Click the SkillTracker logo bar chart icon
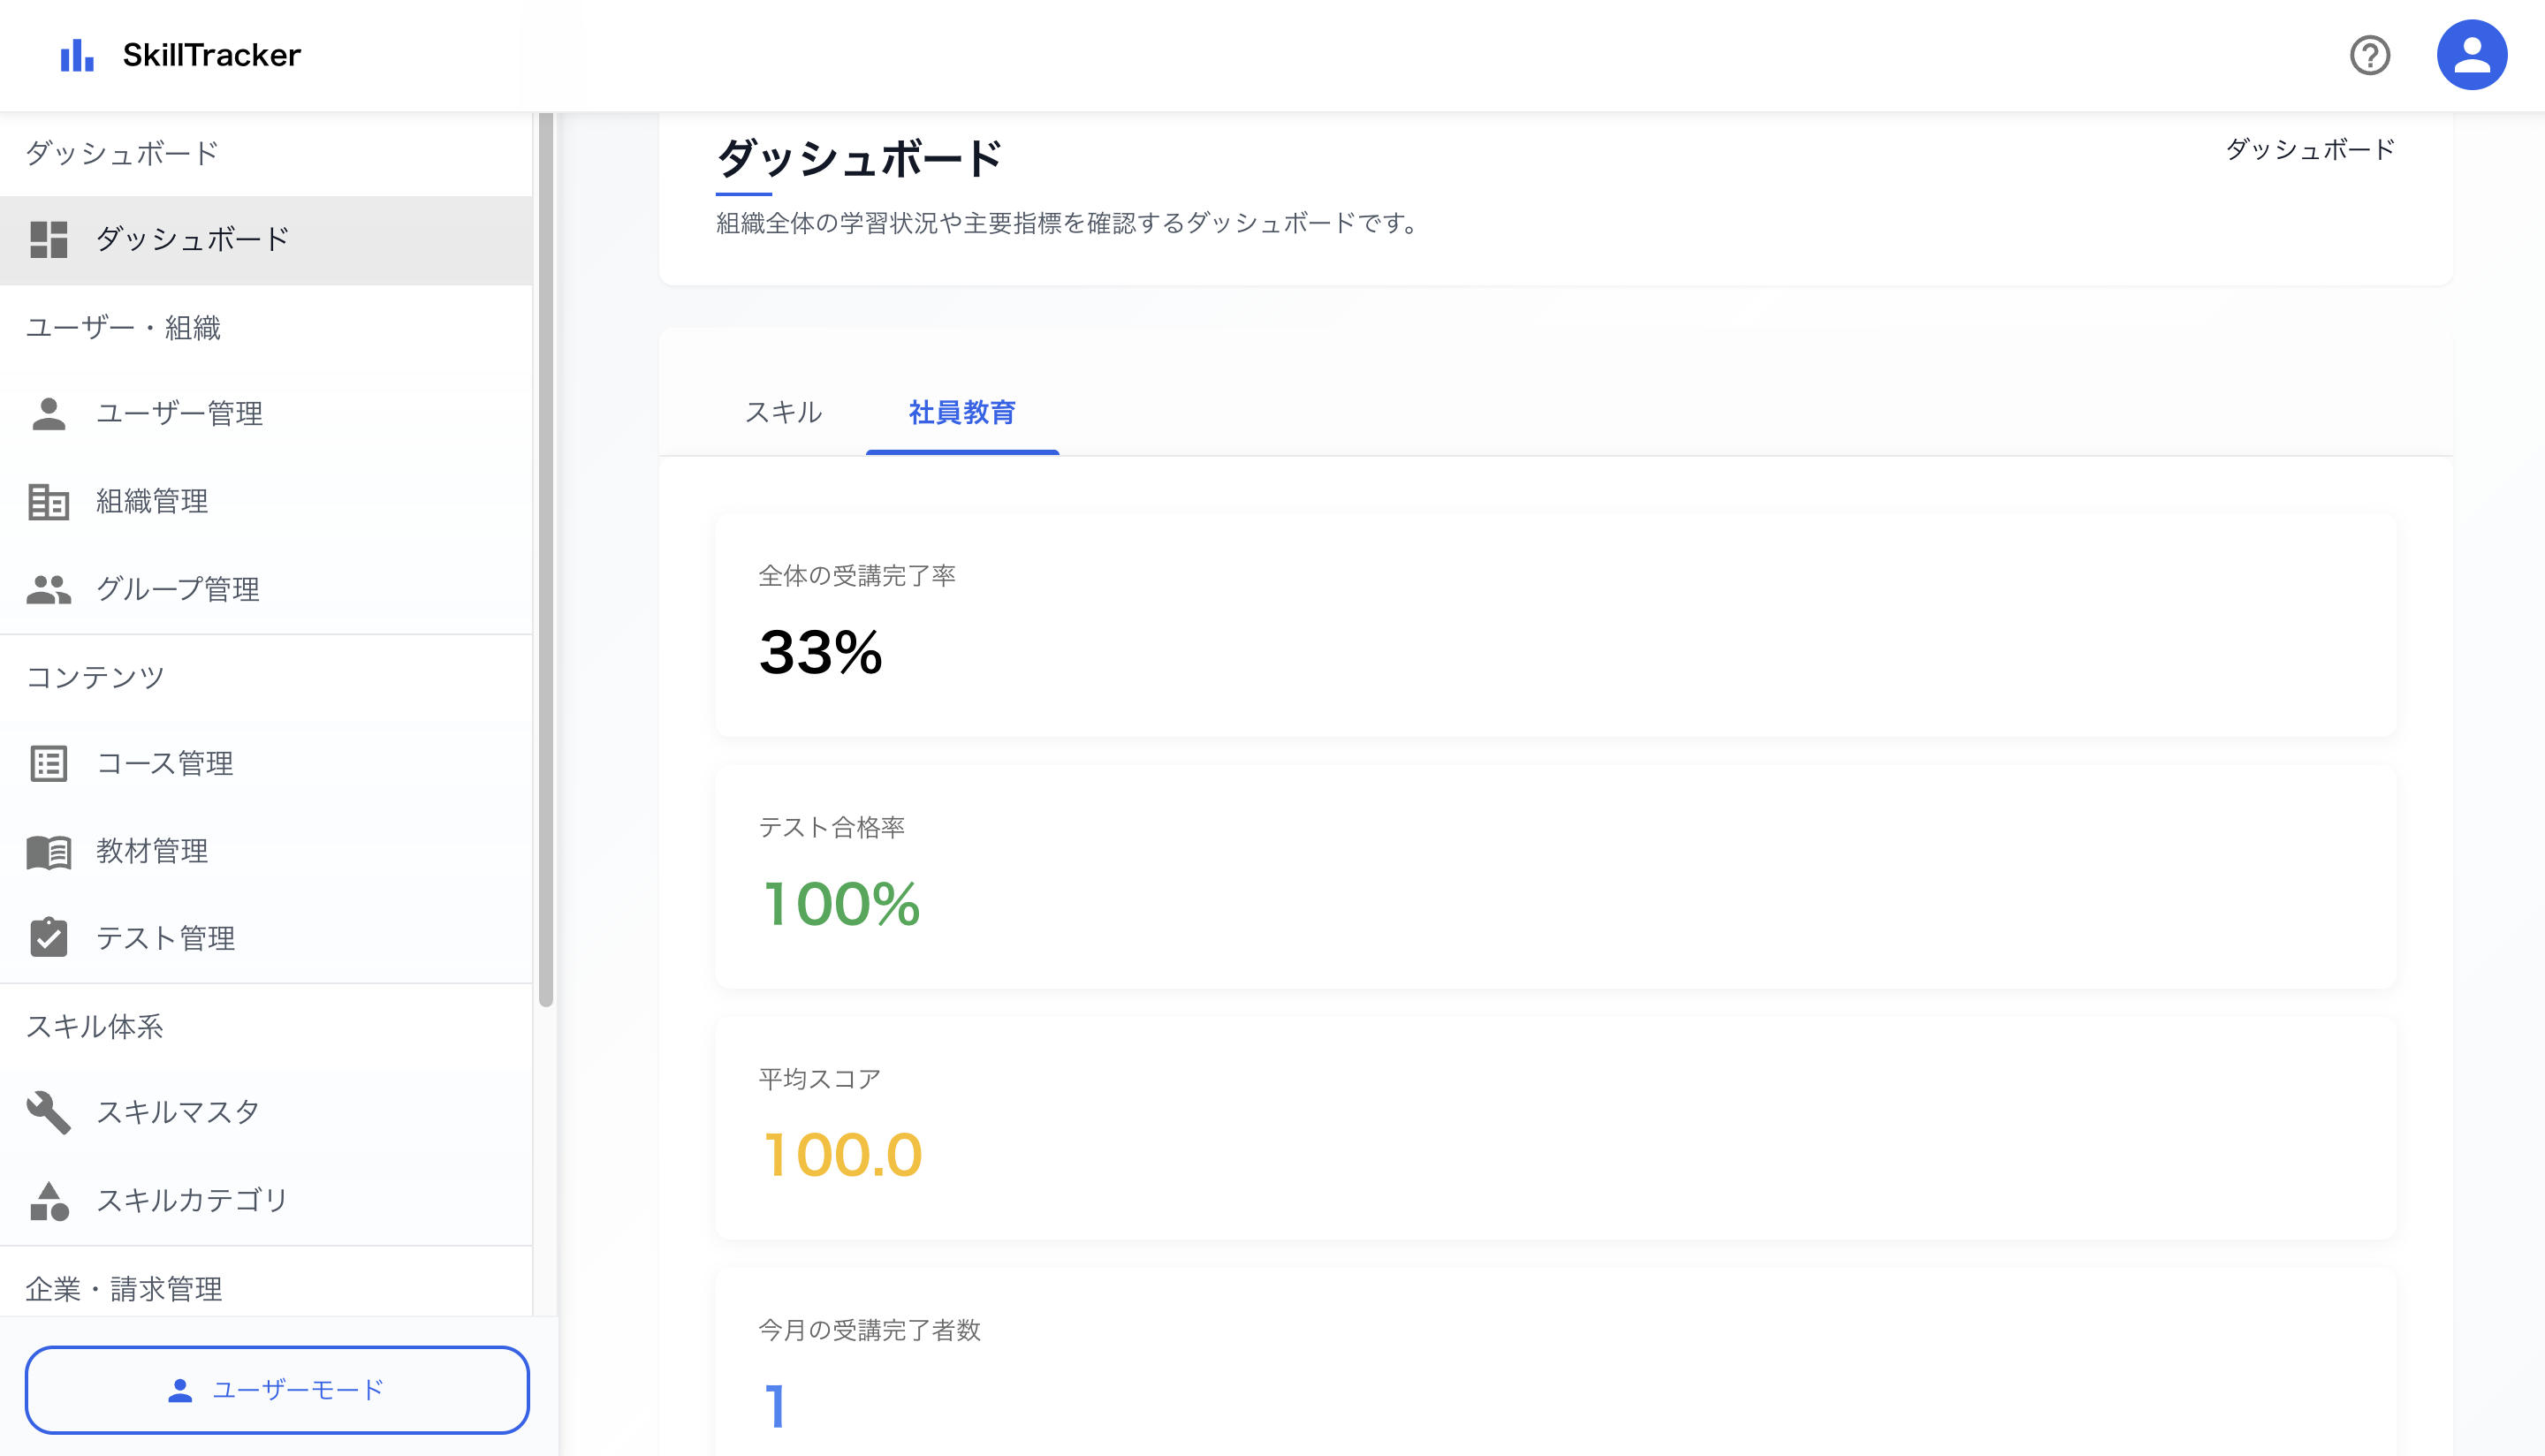 point(78,55)
